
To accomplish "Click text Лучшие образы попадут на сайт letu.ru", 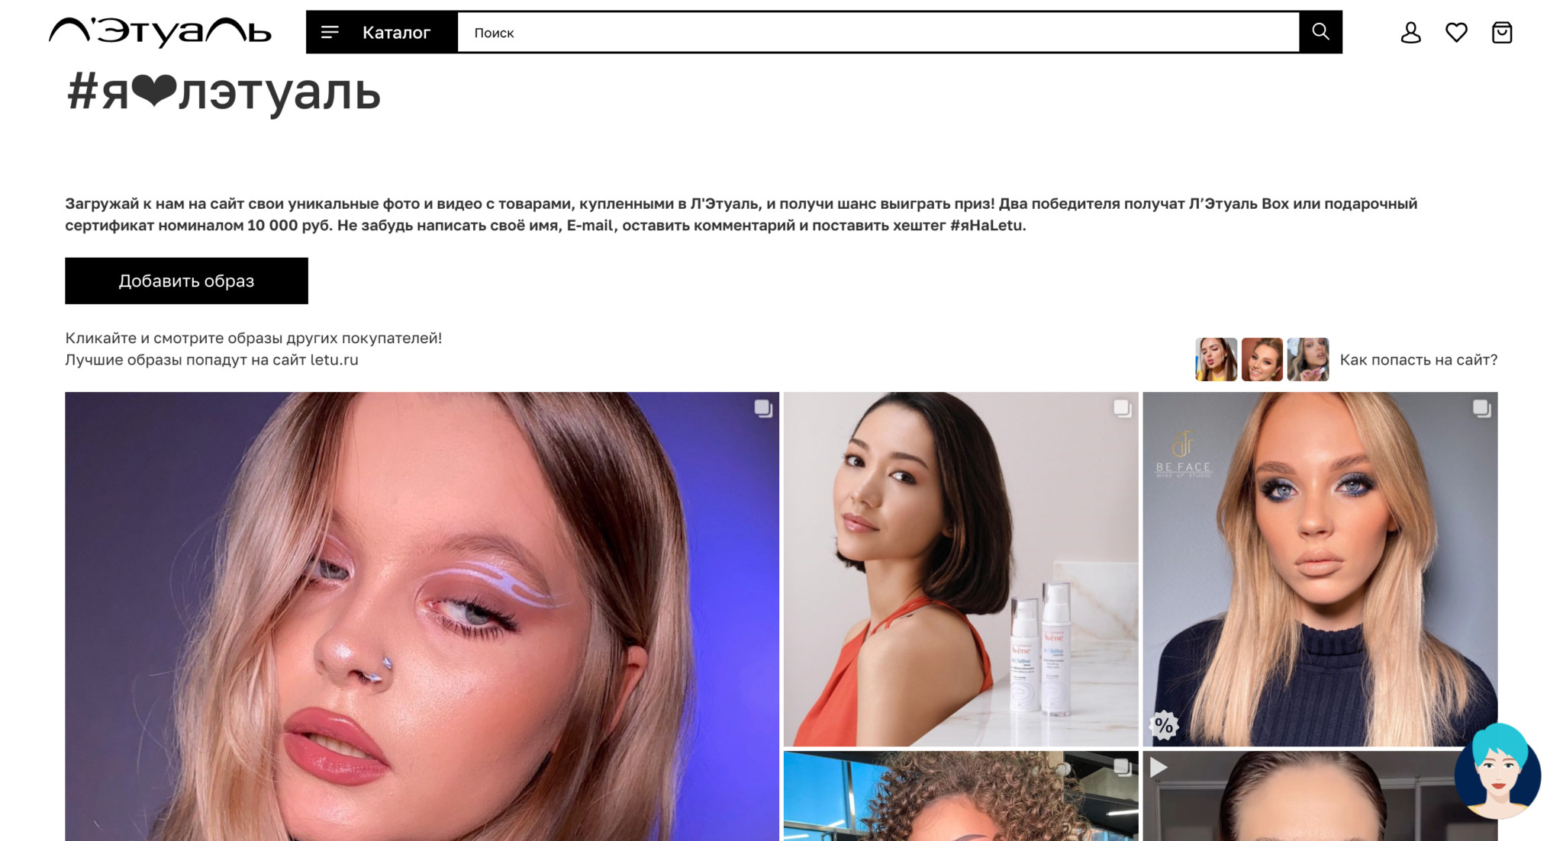I will pos(211,360).
